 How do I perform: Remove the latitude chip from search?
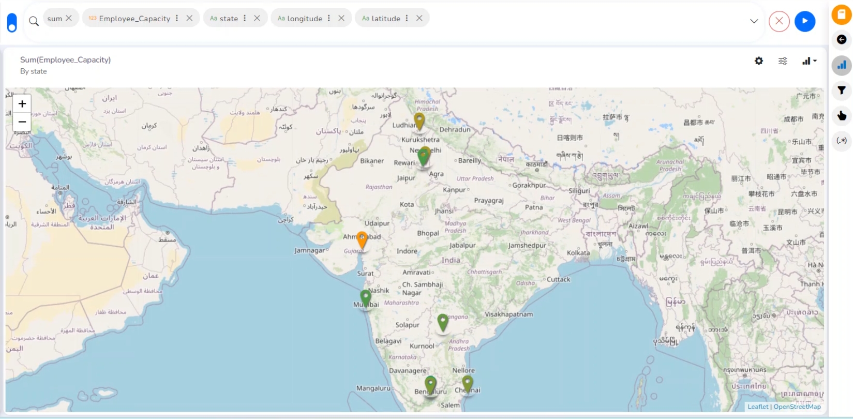(x=419, y=18)
